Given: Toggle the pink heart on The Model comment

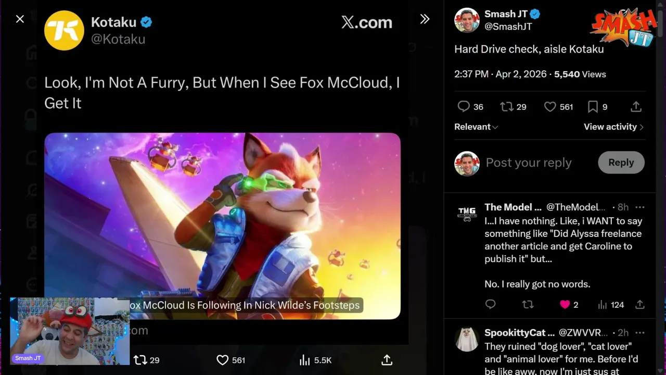Looking at the screenshot, I should pos(565,305).
